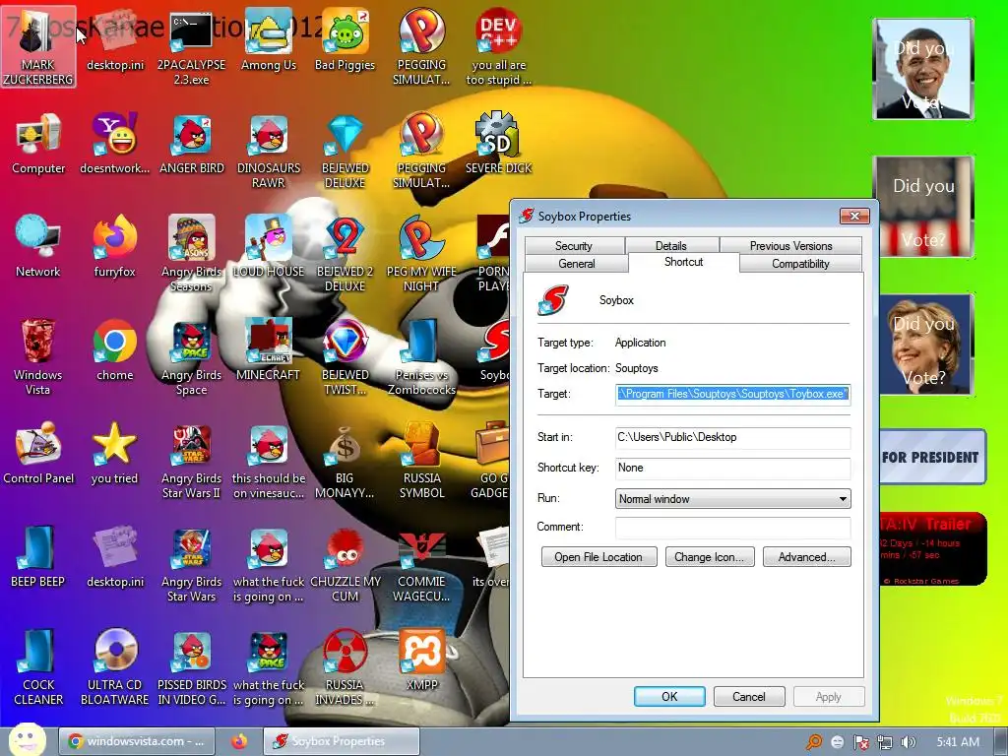This screenshot has height=756, width=1008.
Task: Select the MINECRAFT desktop icon
Action: 268,350
